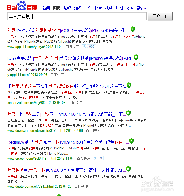Open 百度快照 for www.duote.com result

pos(81,187)
